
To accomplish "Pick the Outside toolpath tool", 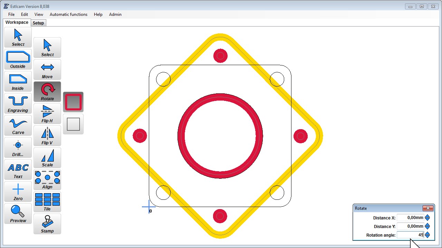I will coord(18,59).
